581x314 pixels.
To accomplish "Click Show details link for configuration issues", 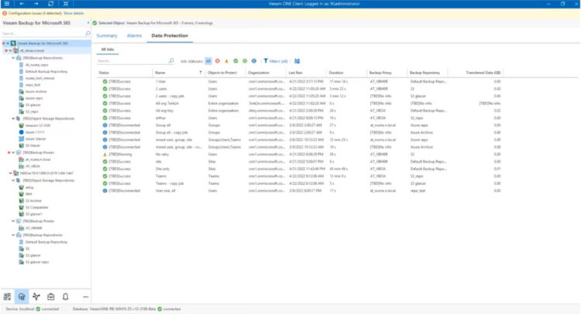I will [x=74, y=13].
